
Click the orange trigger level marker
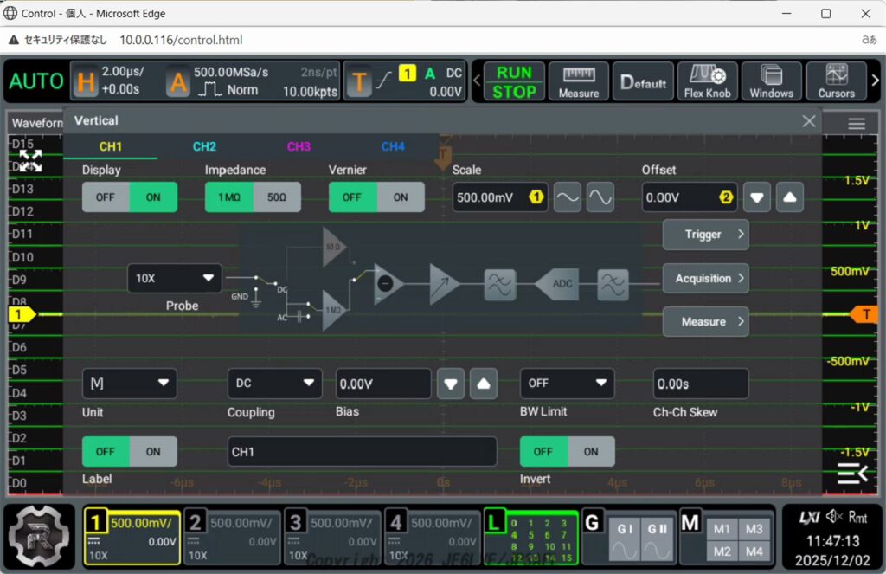pyautogui.click(x=864, y=314)
